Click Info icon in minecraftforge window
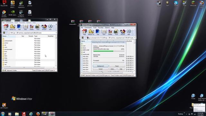This screenshot has height=116, width=206. (129, 32)
